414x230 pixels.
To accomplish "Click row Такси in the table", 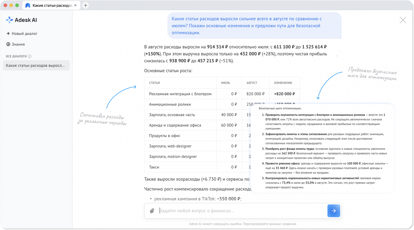I will 197,167.
